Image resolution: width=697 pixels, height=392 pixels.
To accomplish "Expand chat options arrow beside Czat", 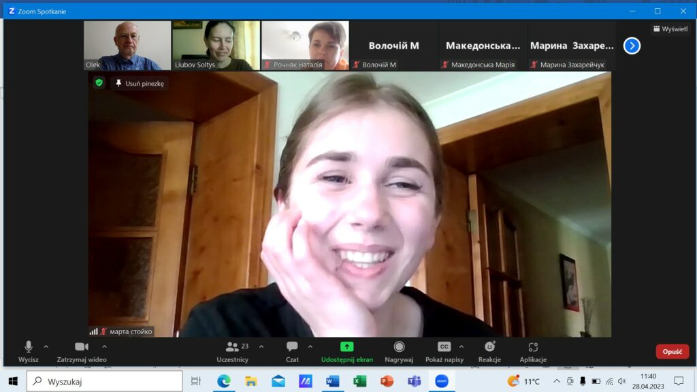I will click(x=310, y=346).
